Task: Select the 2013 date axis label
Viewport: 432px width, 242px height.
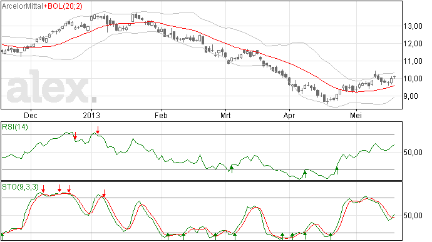Action: click(x=91, y=115)
